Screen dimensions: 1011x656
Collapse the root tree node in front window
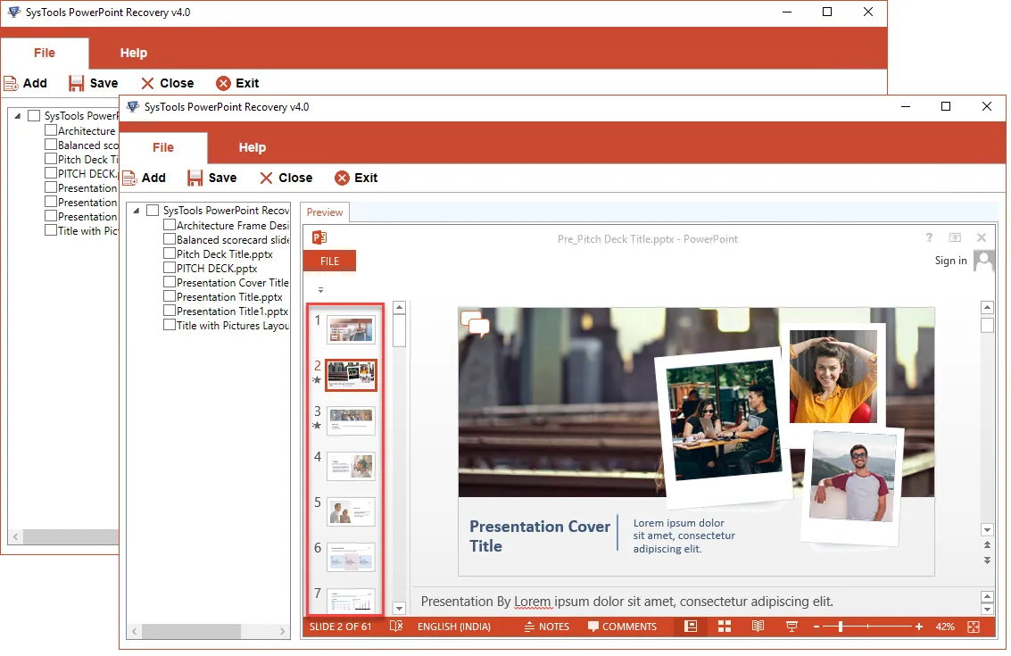click(x=136, y=211)
